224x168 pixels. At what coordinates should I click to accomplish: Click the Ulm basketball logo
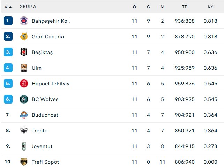(24, 68)
